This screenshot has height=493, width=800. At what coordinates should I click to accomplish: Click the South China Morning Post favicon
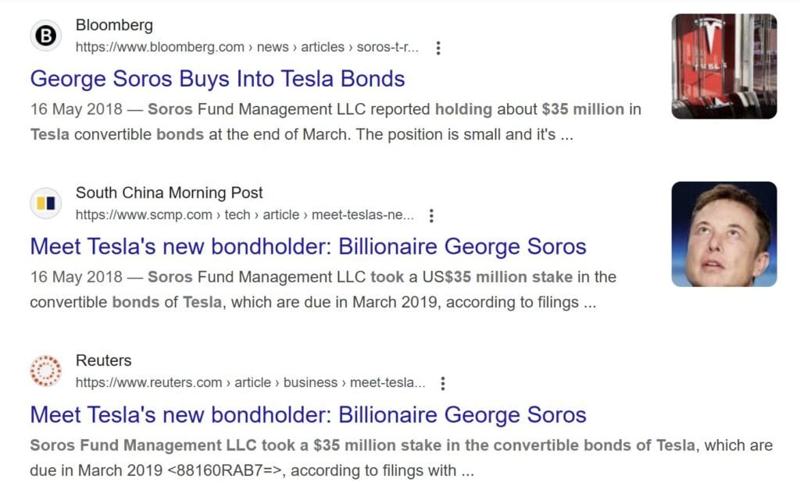coord(46,204)
